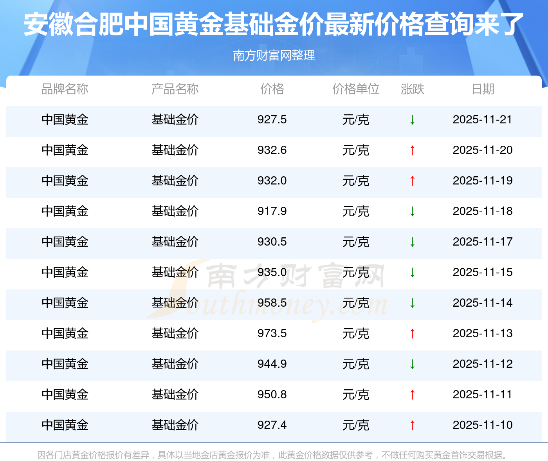This screenshot has height=461, width=548.
Task: Click the date 2025-11-10
Action: [x=483, y=425]
